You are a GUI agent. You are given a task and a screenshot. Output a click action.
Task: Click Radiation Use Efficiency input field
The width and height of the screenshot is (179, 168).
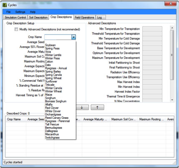[152, 72]
